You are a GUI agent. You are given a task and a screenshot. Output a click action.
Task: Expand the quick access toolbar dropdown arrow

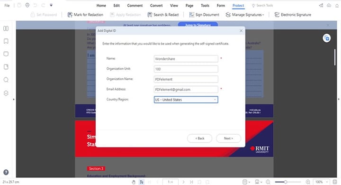51,5
